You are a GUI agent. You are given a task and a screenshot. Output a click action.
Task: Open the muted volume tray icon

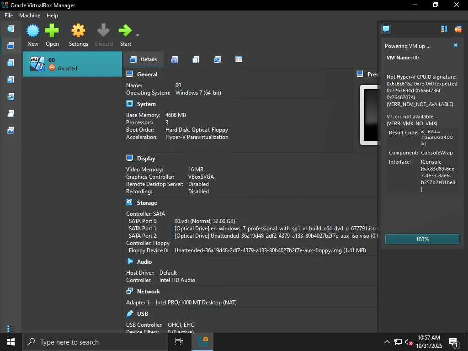[408, 342]
